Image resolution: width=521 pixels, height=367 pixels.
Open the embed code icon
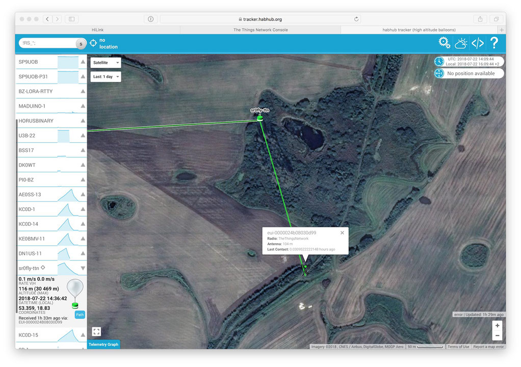[478, 43]
